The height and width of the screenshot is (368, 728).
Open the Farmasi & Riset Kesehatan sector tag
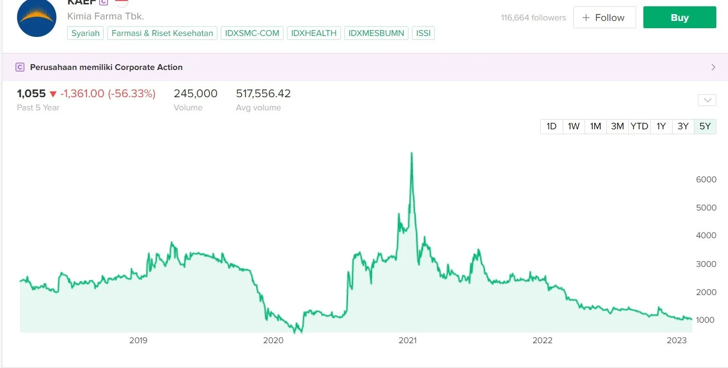(162, 33)
